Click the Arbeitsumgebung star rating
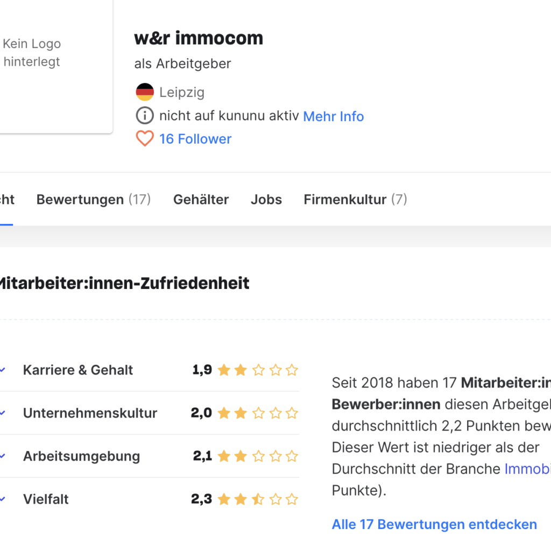This screenshot has width=551, height=551. [x=258, y=456]
